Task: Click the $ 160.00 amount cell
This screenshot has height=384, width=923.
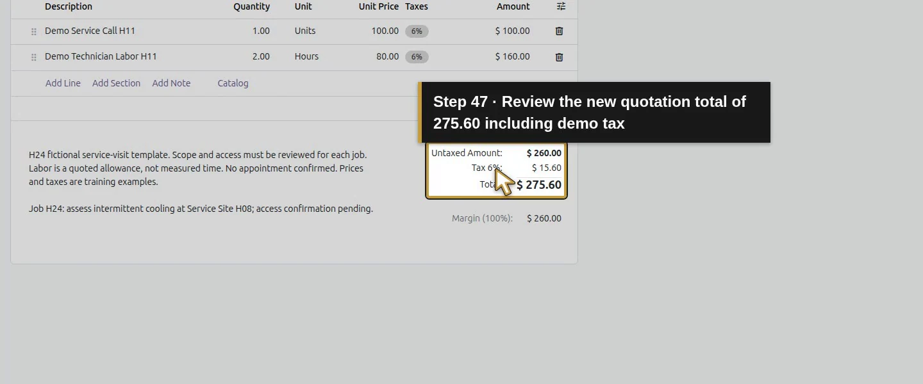Action: [x=512, y=56]
